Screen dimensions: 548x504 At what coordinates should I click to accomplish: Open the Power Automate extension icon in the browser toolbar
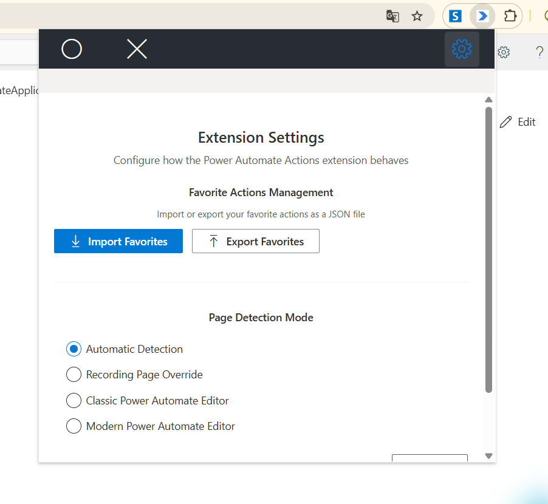coord(482,16)
